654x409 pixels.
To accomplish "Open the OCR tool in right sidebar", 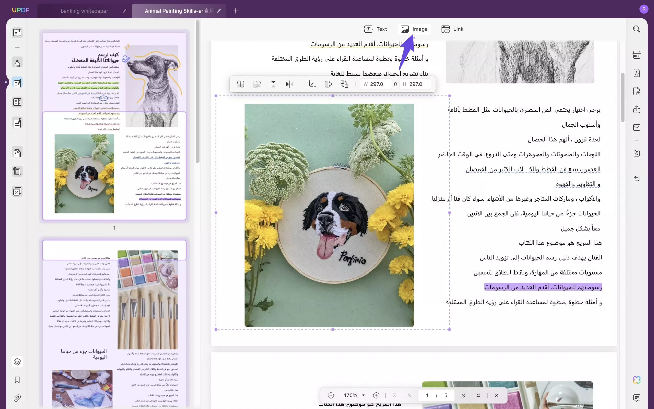I will [x=636, y=55].
